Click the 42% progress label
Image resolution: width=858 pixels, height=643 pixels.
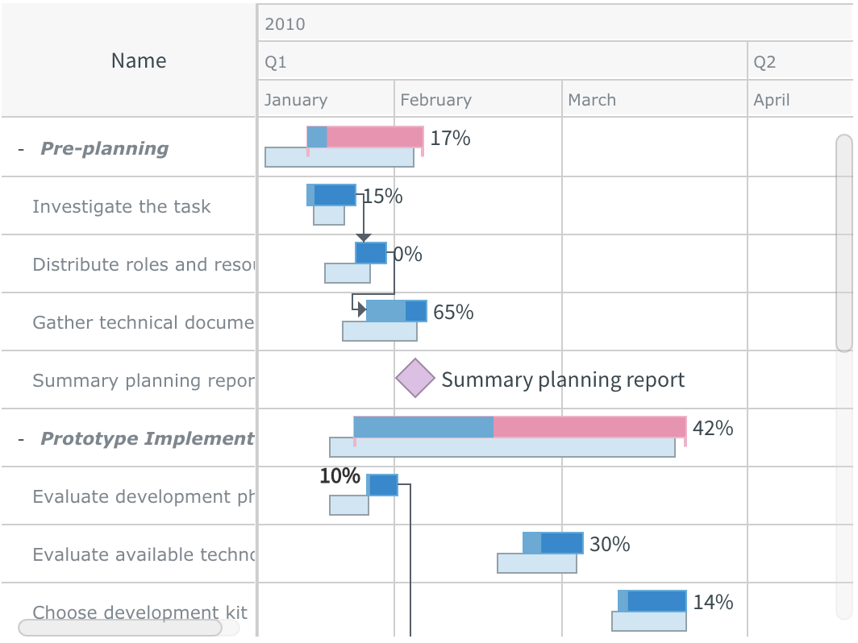tap(714, 429)
